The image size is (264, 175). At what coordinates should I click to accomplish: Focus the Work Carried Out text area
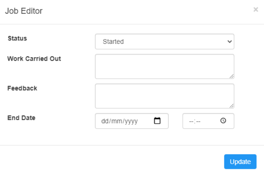(164, 66)
